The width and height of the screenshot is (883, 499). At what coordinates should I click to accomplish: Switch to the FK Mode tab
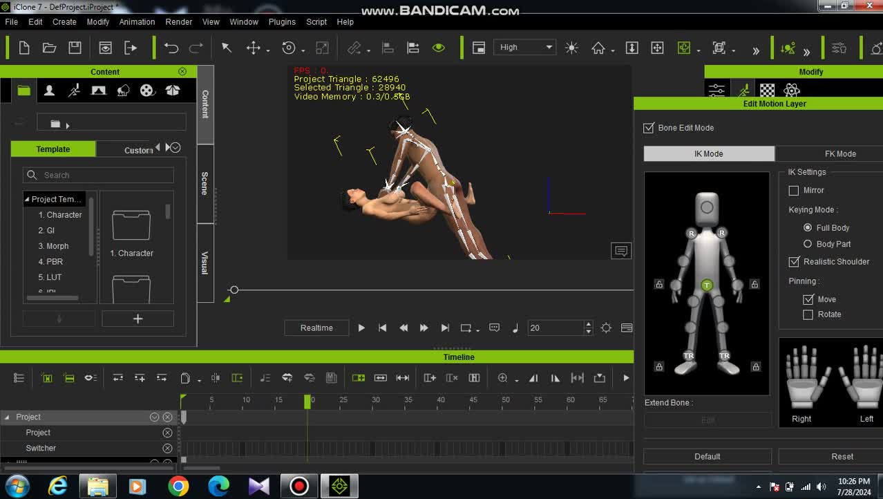(x=839, y=154)
